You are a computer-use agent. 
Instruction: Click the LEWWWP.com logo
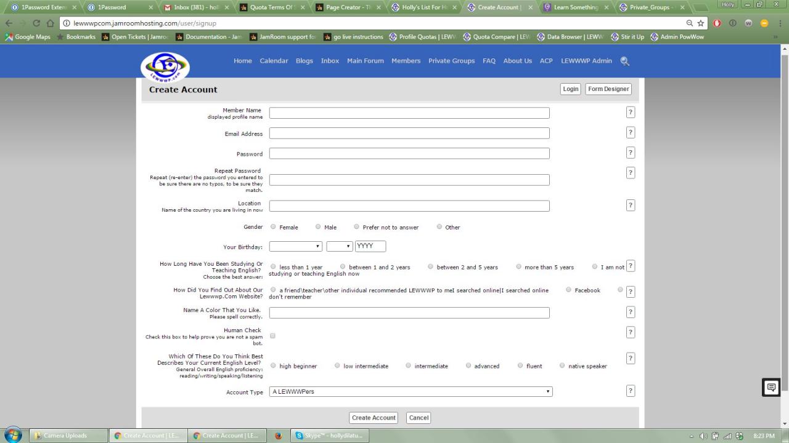coord(165,65)
